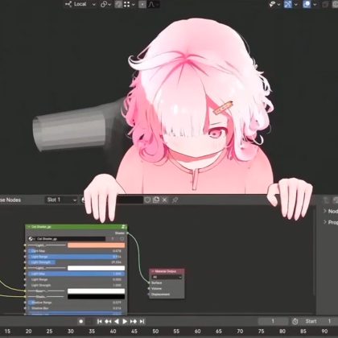Toggle auto keying record button
This screenshot has width=338, height=338.
tap(81, 321)
